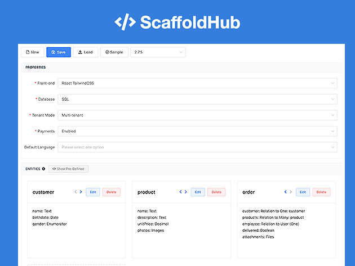355x266 pixels.
Task: Click the order entity title
Action: tap(248, 192)
